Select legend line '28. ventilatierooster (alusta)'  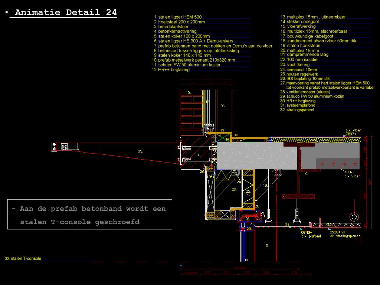click(305, 92)
